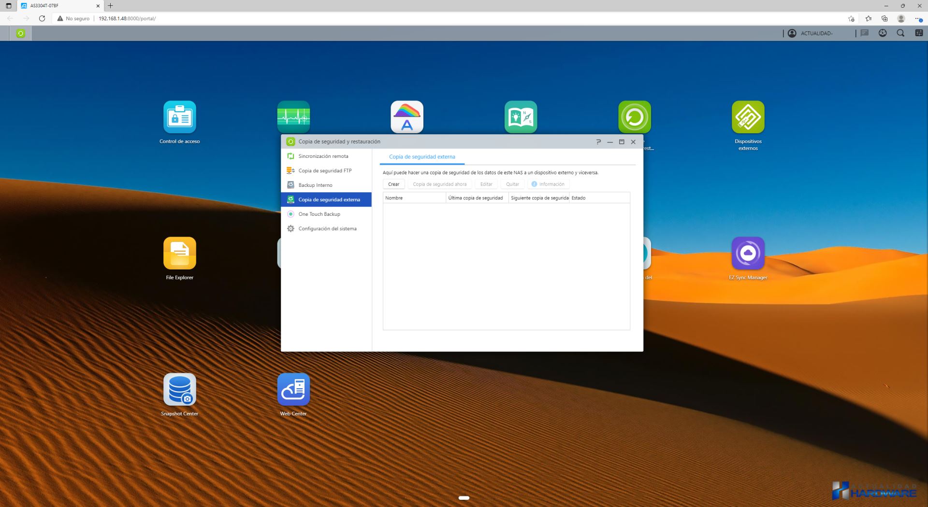Sort the table by the Nombre column header

coord(414,198)
